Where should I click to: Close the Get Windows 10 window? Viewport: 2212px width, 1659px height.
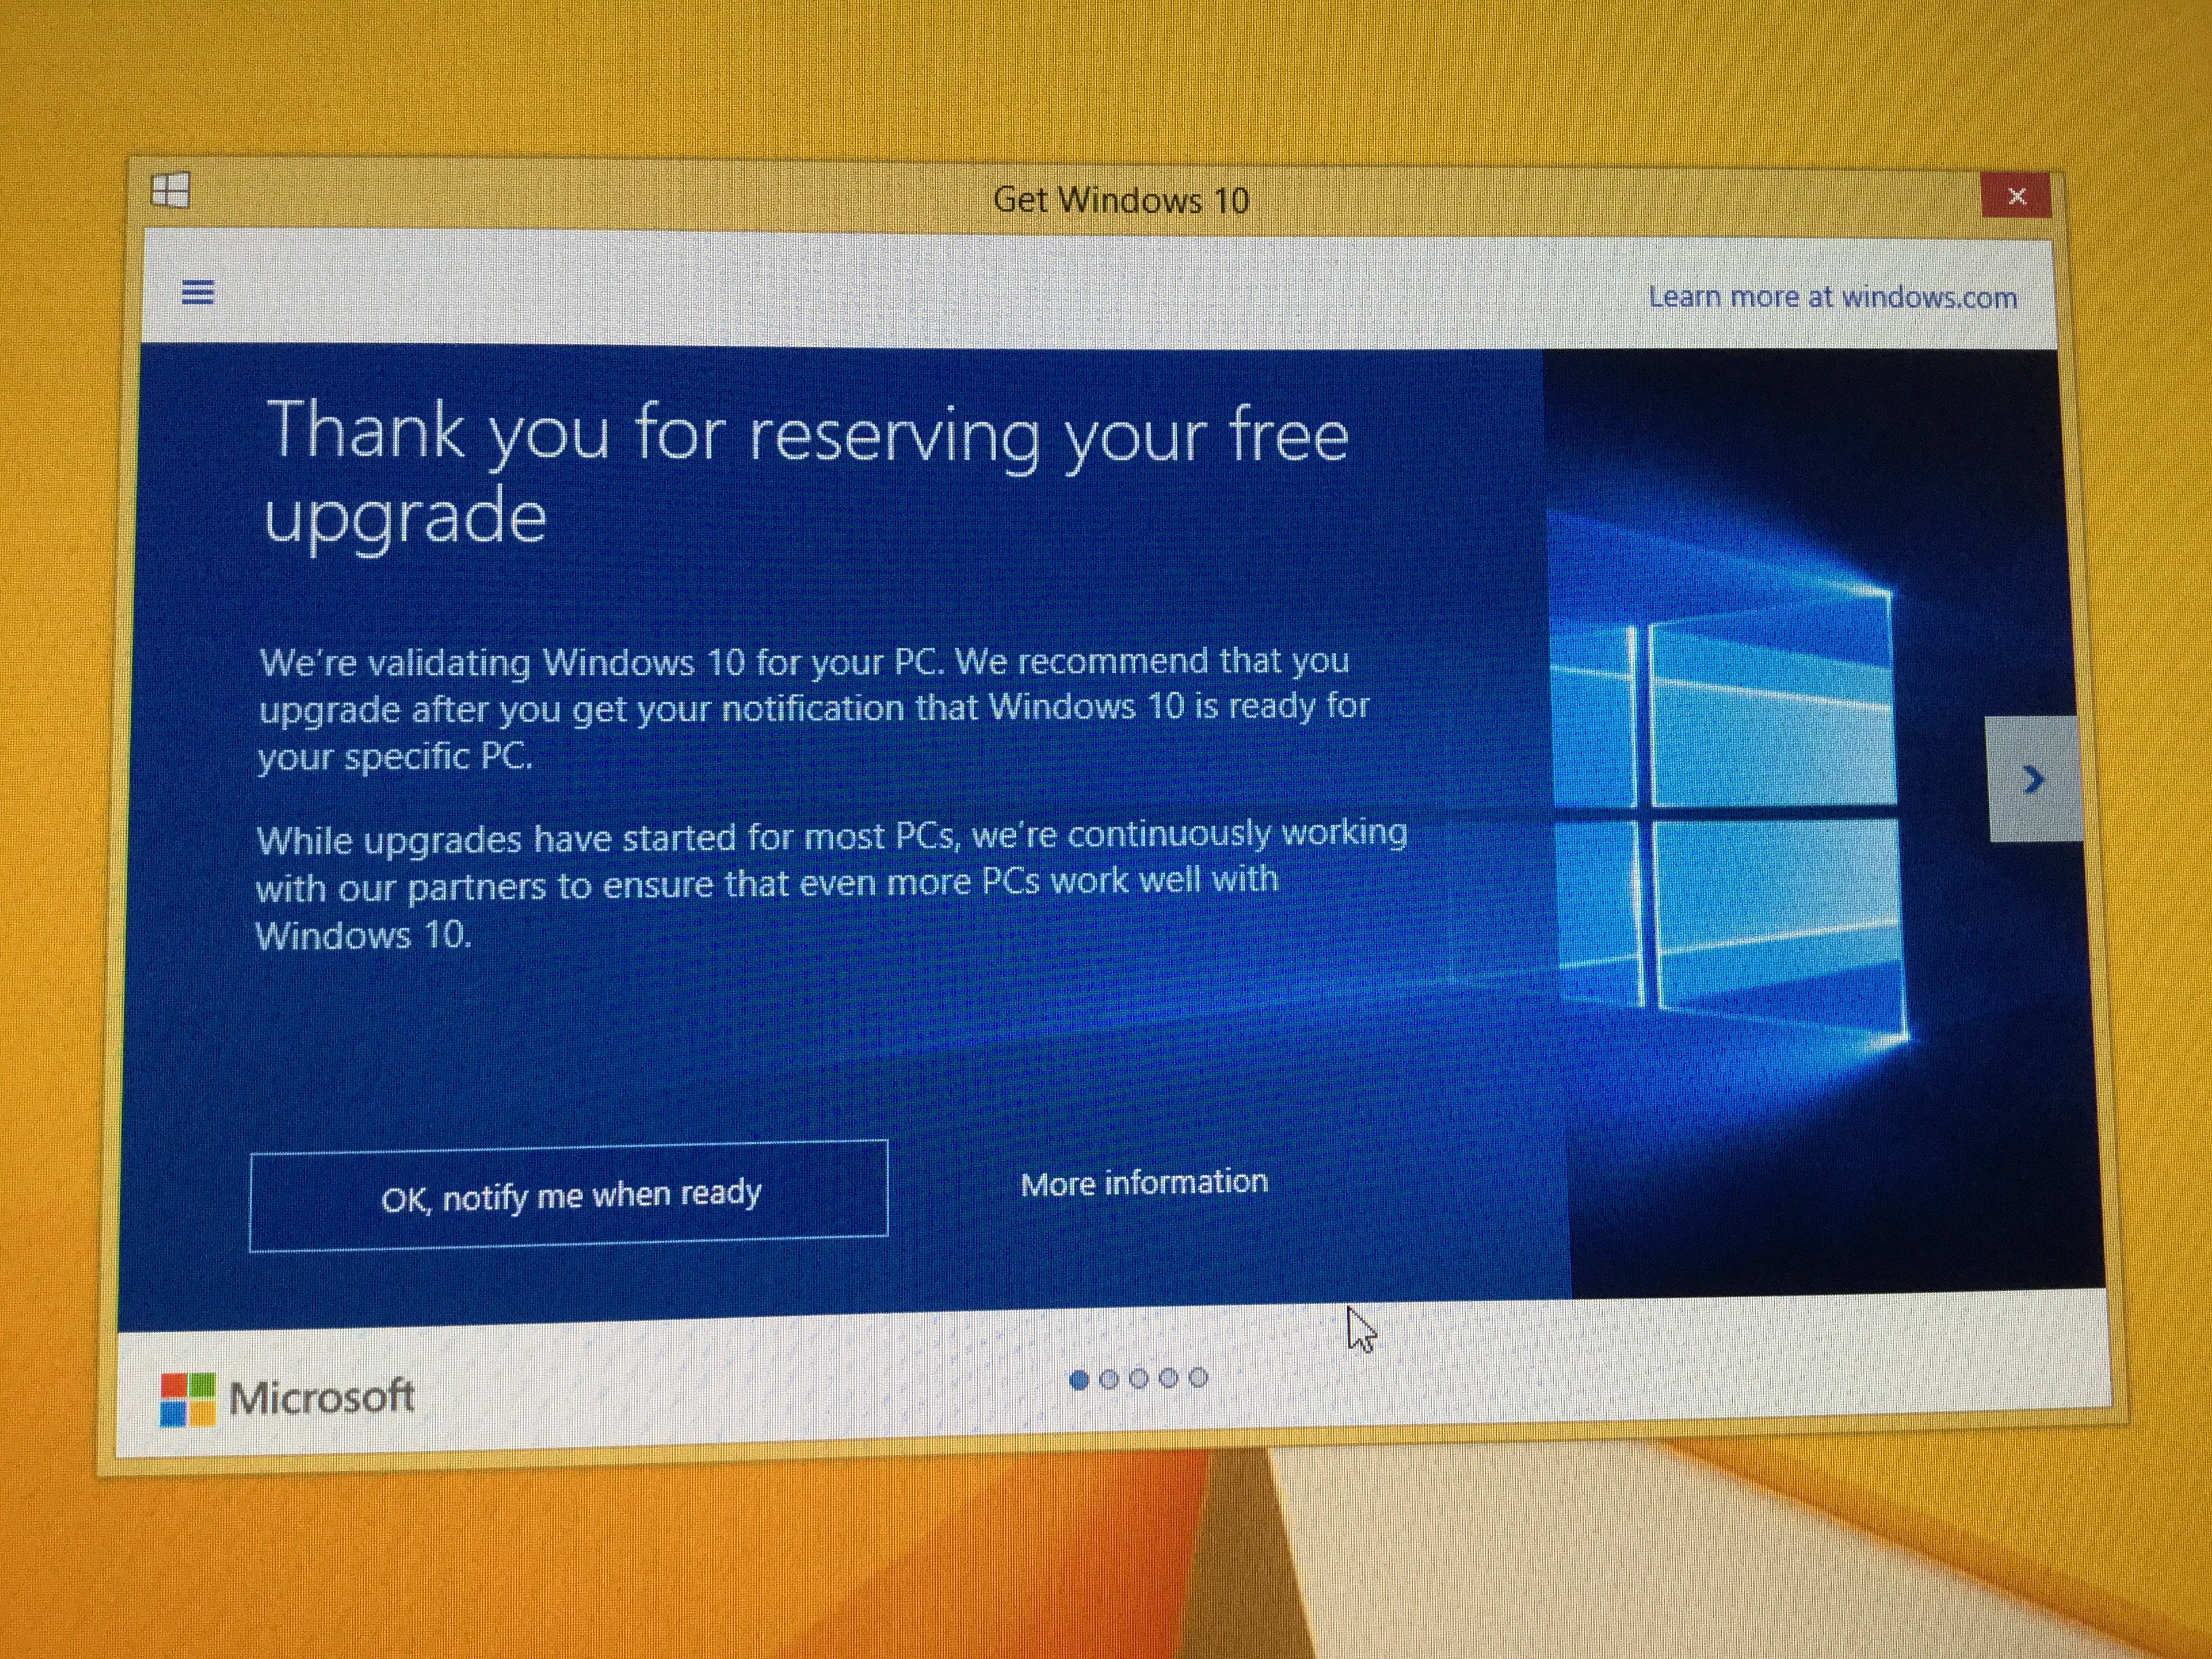coord(2016,196)
